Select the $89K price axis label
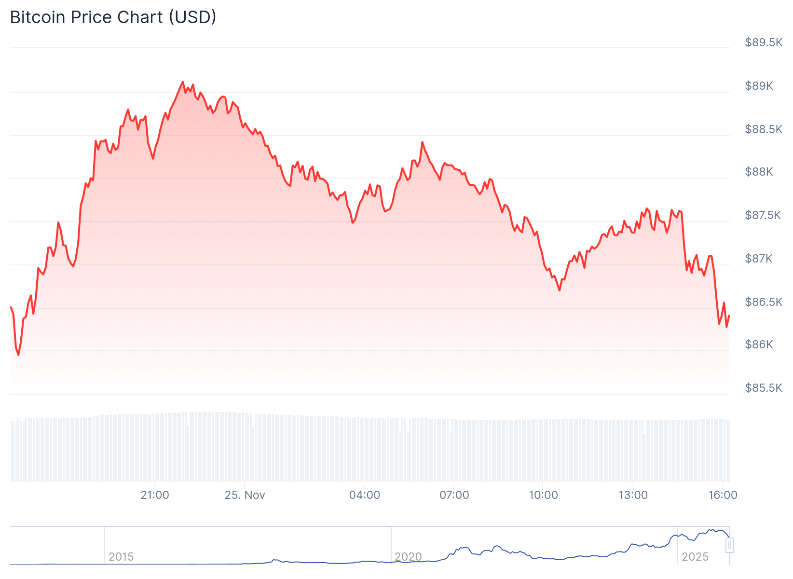Image resolution: width=793 pixels, height=579 pixels. point(759,86)
